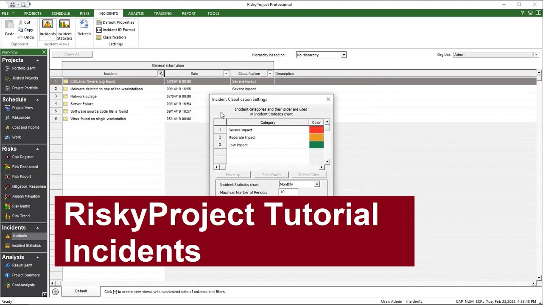Open Risk Matrix in sidebar
Screen dimensions: 543x305
pyautogui.click(x=21, y=206)
